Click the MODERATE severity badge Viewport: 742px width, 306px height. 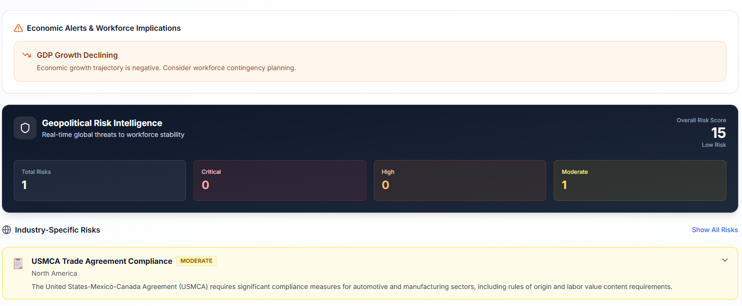[x=196, y=261]
